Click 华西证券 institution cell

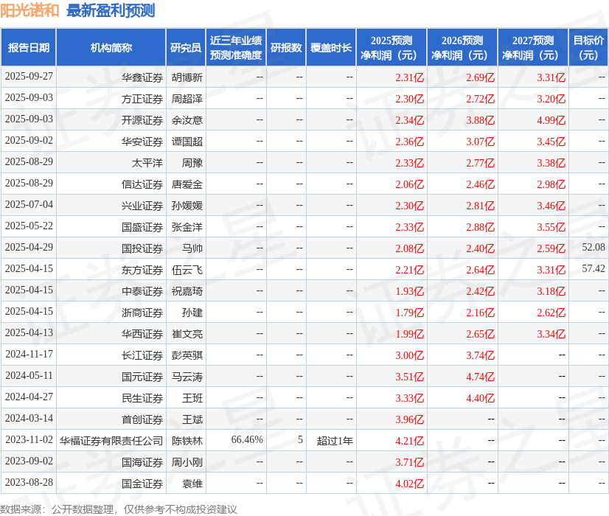pos(142,334)
